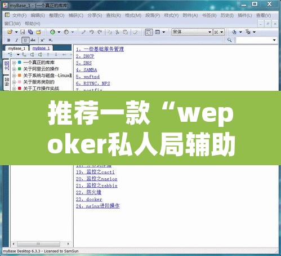The image size is (281, 256).
Task: Click the move item left arrow icon
Action: 64,55
